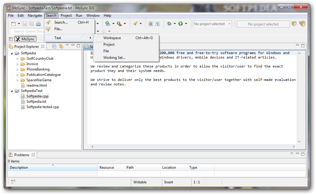The width and height of the screenshot is (316, 195).
Task: Click the Debug bug icon
Action: (169, 24)
